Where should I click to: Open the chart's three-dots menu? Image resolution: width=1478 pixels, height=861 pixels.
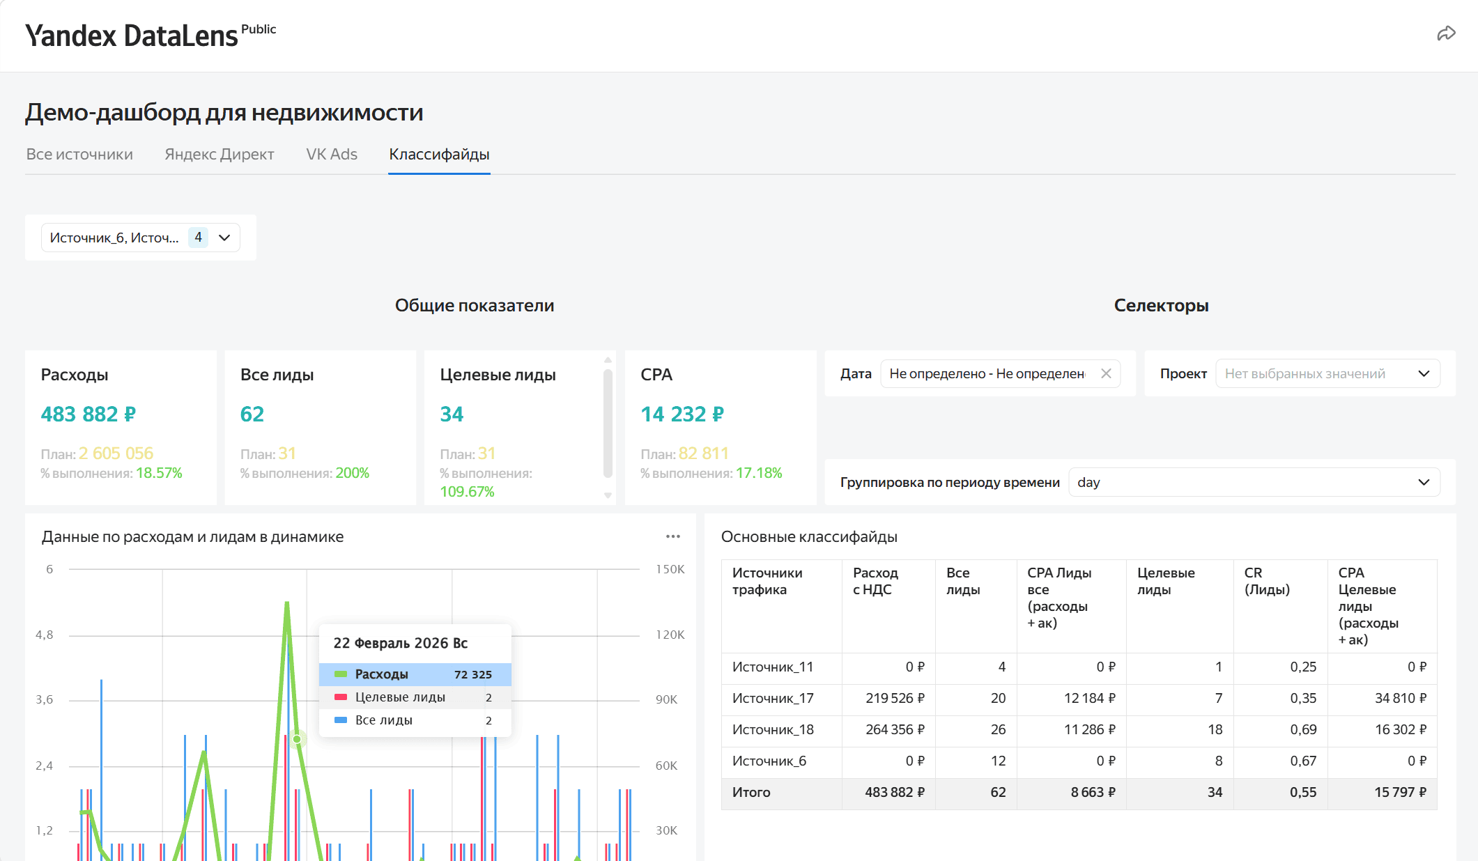(672, 536)
